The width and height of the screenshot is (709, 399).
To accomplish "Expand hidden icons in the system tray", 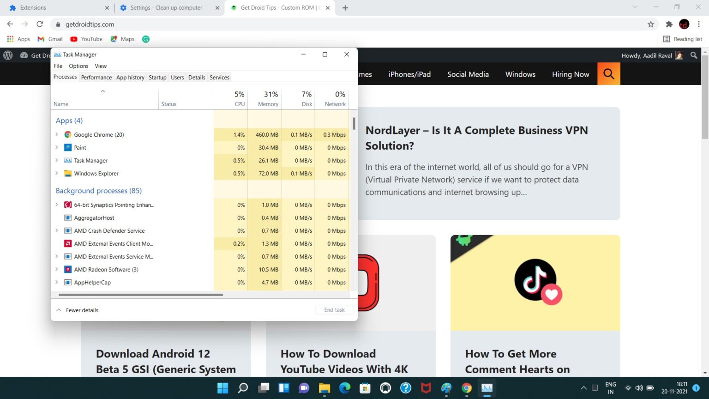I will 583,388.
